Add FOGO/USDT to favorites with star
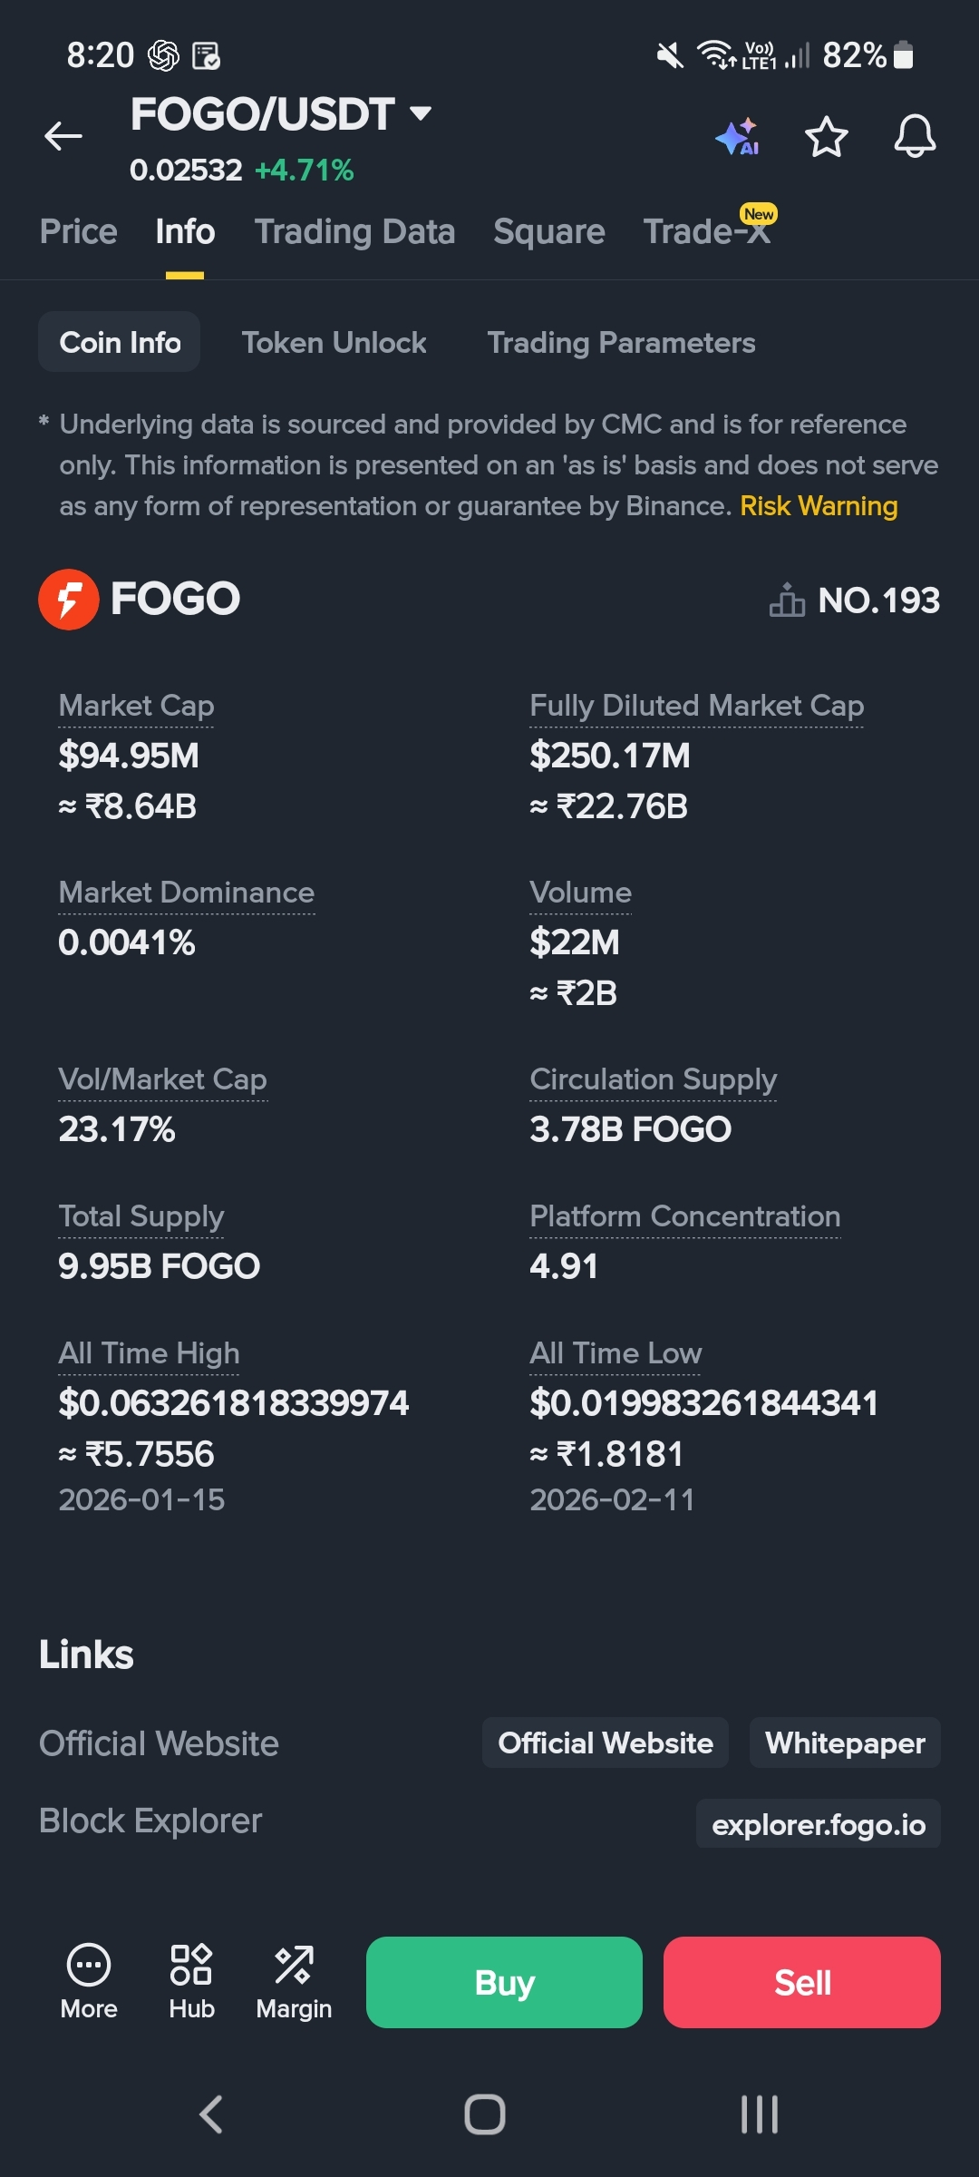979x2177 pixels. [x=826, y=137]
